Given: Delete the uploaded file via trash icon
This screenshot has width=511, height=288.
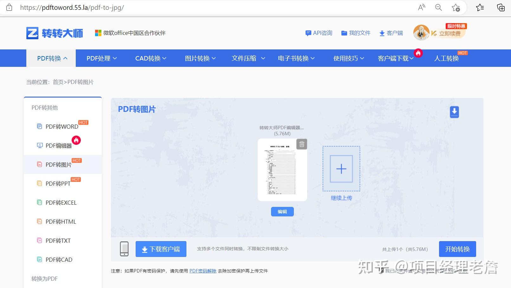Looking at the screenshot, I should 301,144.
